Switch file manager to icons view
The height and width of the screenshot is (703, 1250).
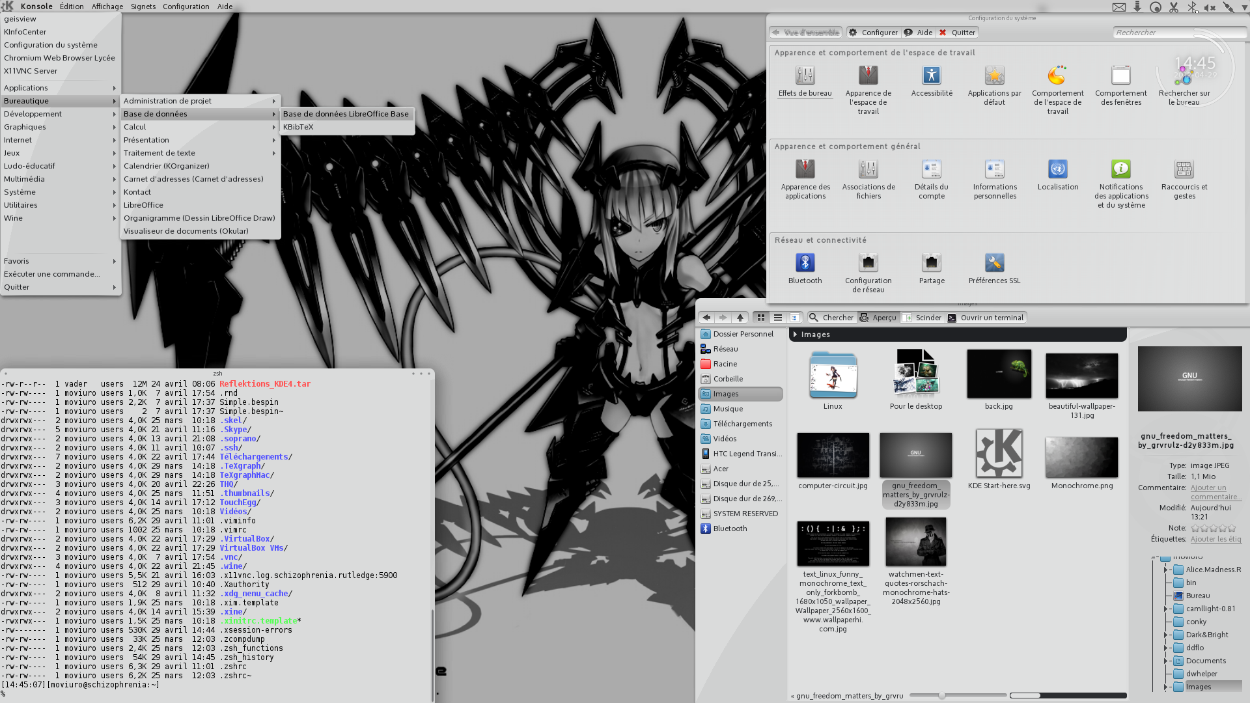pos(760,318)
